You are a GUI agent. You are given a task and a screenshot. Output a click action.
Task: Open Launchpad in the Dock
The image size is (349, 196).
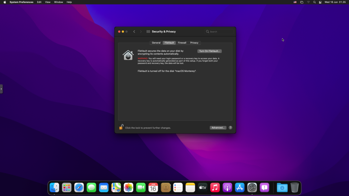pyautogui.click(x=67, y=188)
